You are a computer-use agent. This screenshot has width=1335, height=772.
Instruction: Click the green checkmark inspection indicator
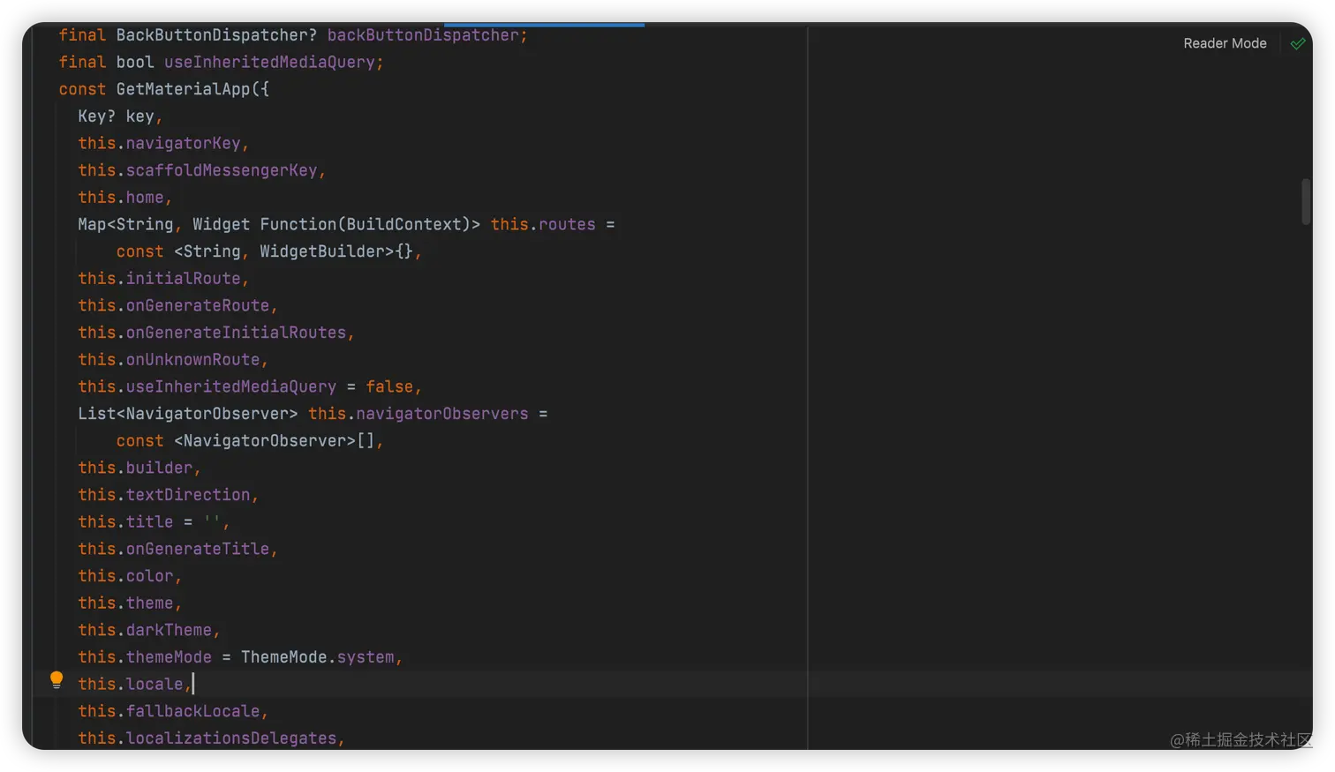click(1297, 43)
